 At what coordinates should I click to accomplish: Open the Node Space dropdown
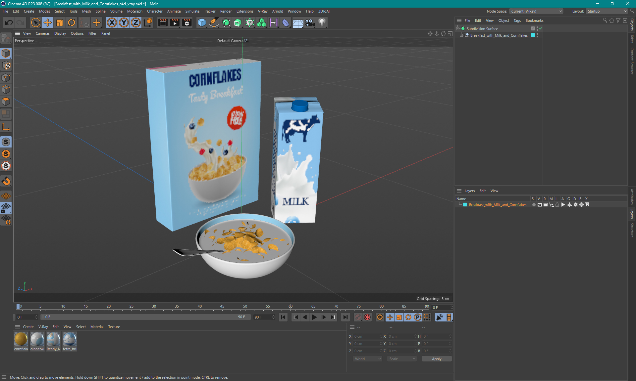click(536, 11)
